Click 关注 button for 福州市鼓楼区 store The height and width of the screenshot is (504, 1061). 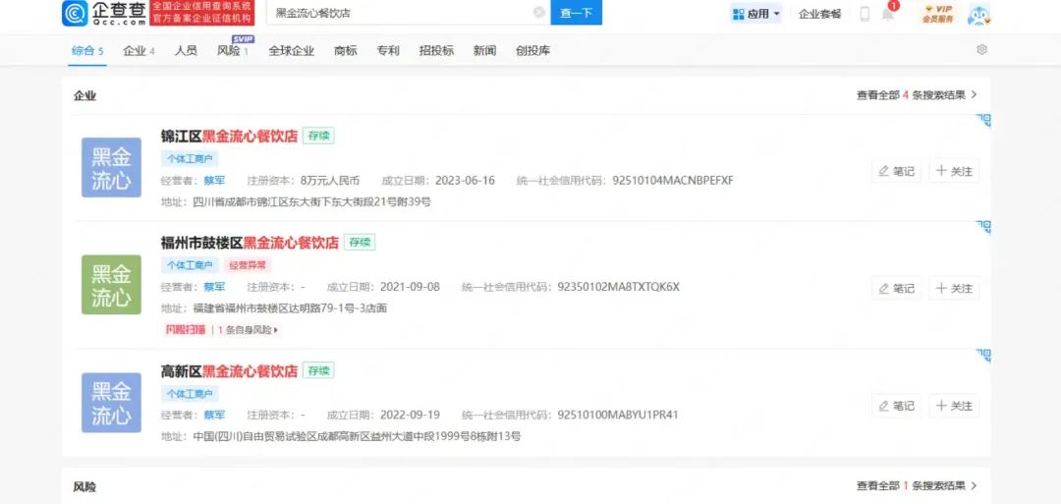[x=954, y=288]
